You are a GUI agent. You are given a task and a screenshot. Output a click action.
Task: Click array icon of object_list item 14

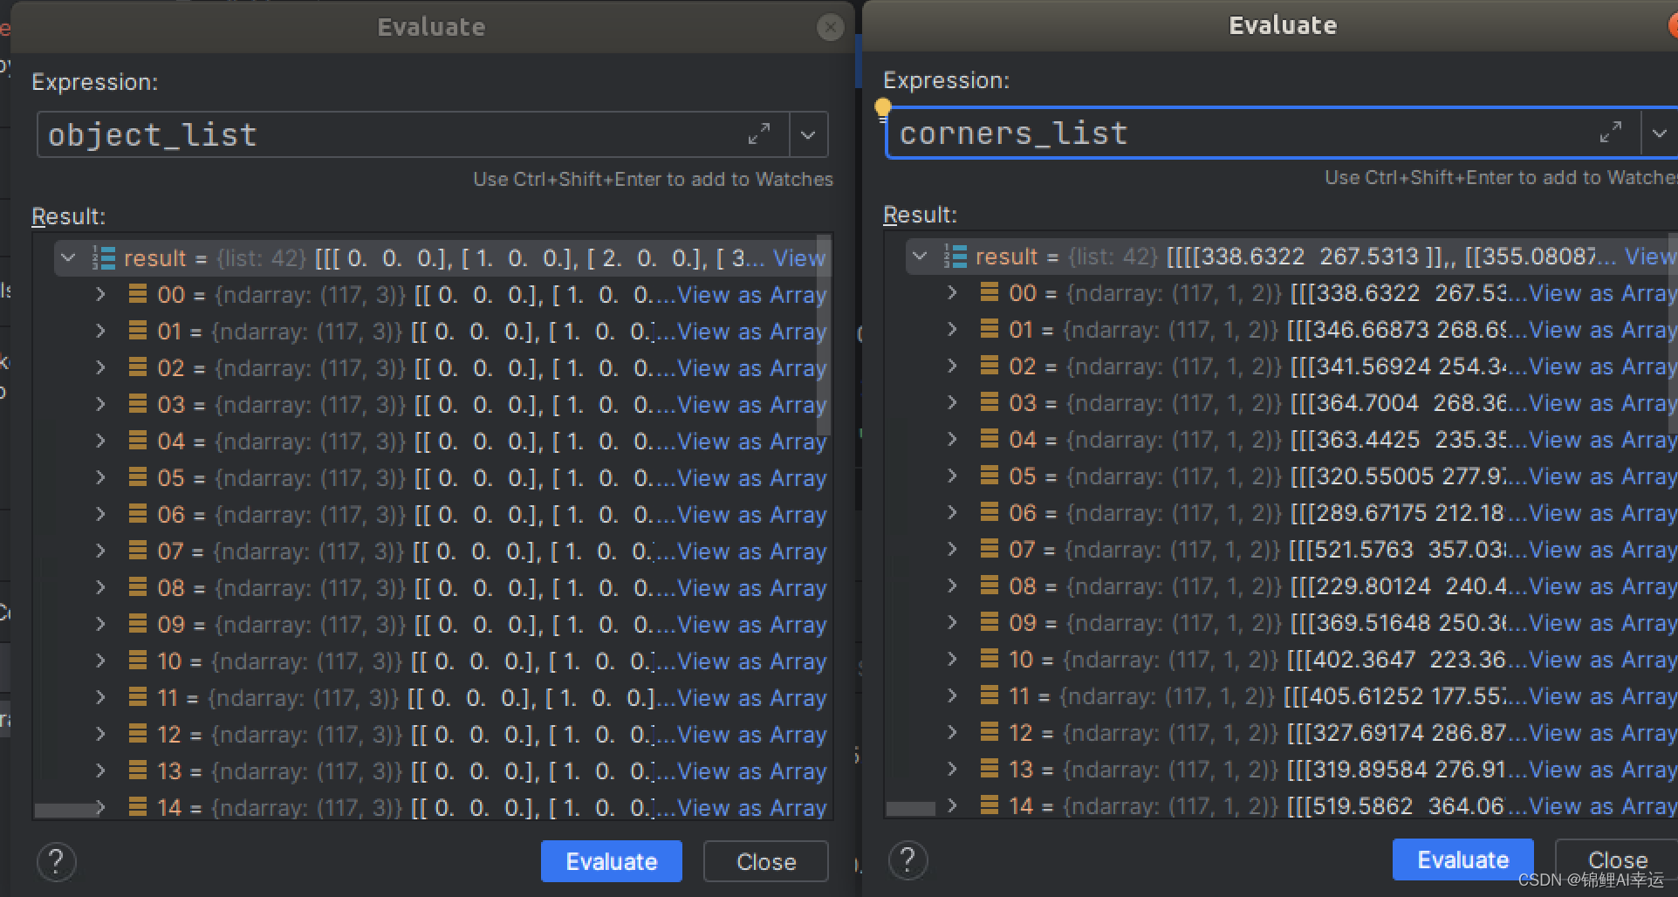click(138, 807)
